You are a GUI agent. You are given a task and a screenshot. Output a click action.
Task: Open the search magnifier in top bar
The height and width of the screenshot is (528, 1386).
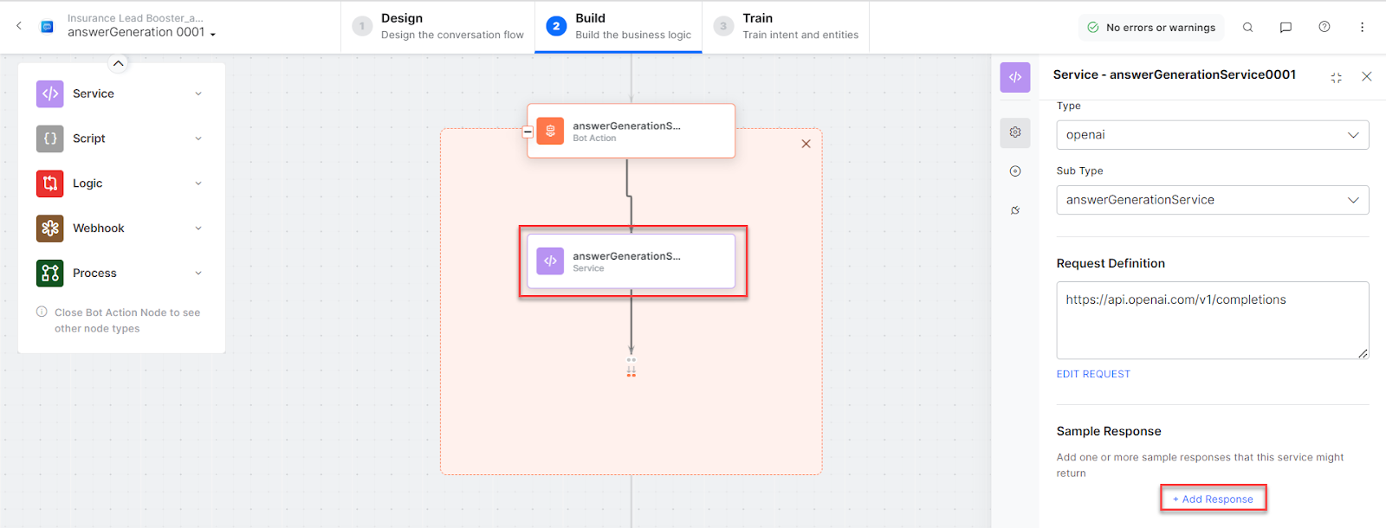(1247, 28)
